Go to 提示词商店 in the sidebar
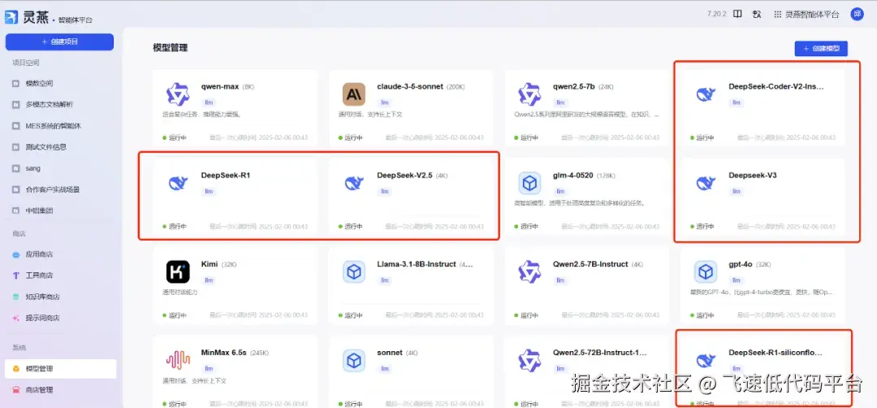 (42, 318)
